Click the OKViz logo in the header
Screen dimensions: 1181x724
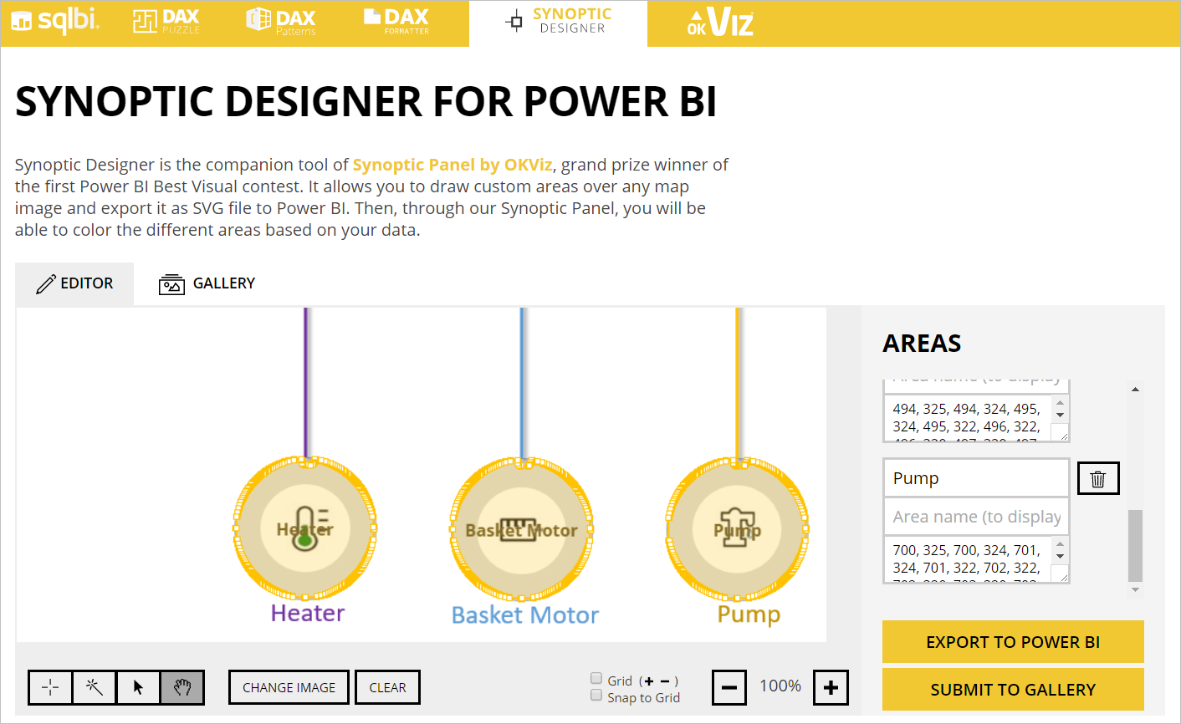[719, 23]
